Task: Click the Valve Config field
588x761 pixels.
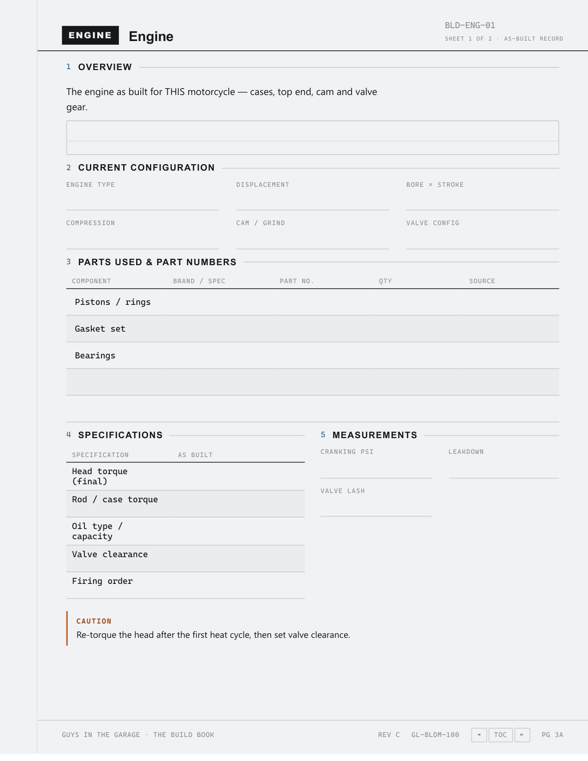Action: [x=482, y=240]
